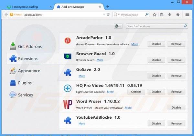The height and width of the screenshot is (136, 194).
Task: Click the More link for ArcadeParlor
Action: tap(135, 44)
